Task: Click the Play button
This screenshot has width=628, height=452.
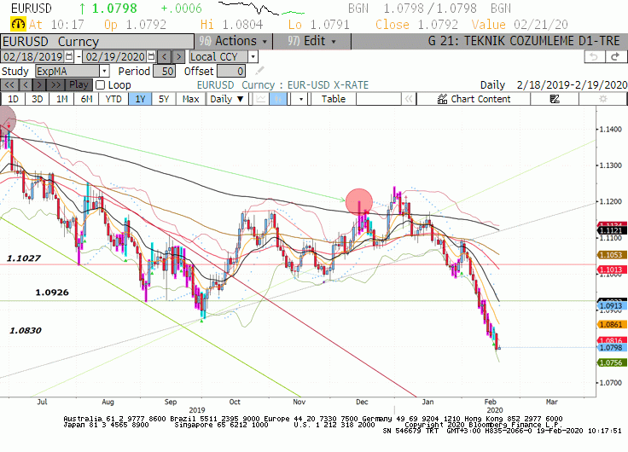Action: [78, 85]
